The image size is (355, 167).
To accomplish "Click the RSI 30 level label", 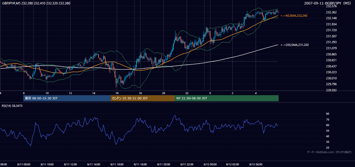I will point(327,142).
